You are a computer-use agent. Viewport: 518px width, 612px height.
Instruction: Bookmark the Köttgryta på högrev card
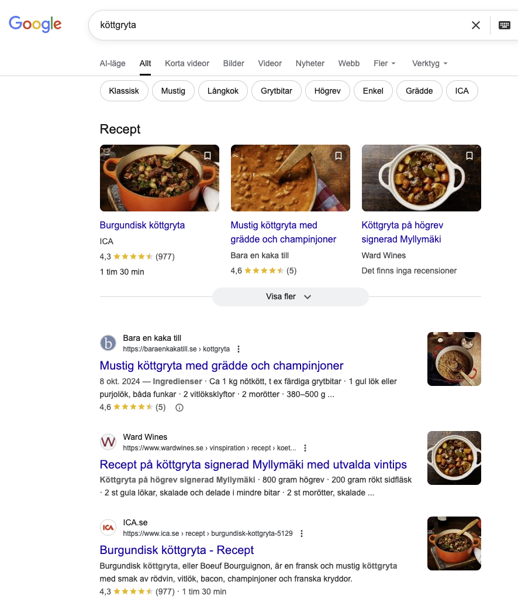point(469,156)
